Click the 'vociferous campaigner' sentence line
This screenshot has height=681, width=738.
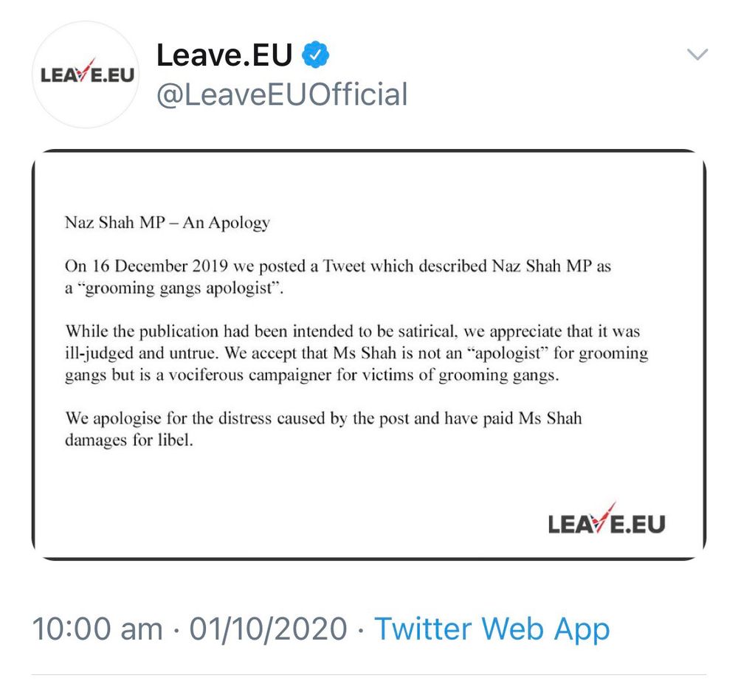pyautogui.click(x=312, y=375)
